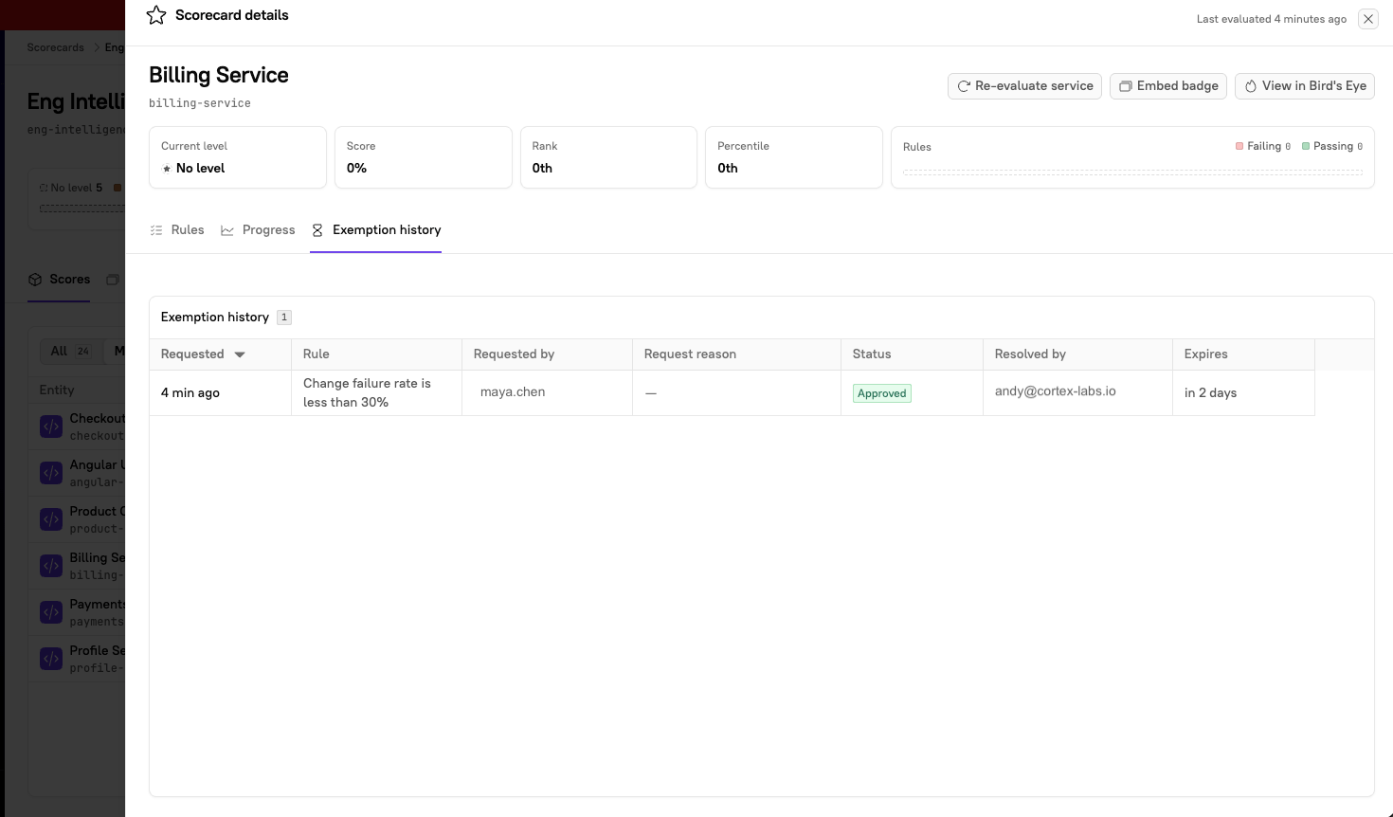This screenshot has height=817, width=1393.
Task: Close the Scorecard details panel
Action: point(1368,19)
